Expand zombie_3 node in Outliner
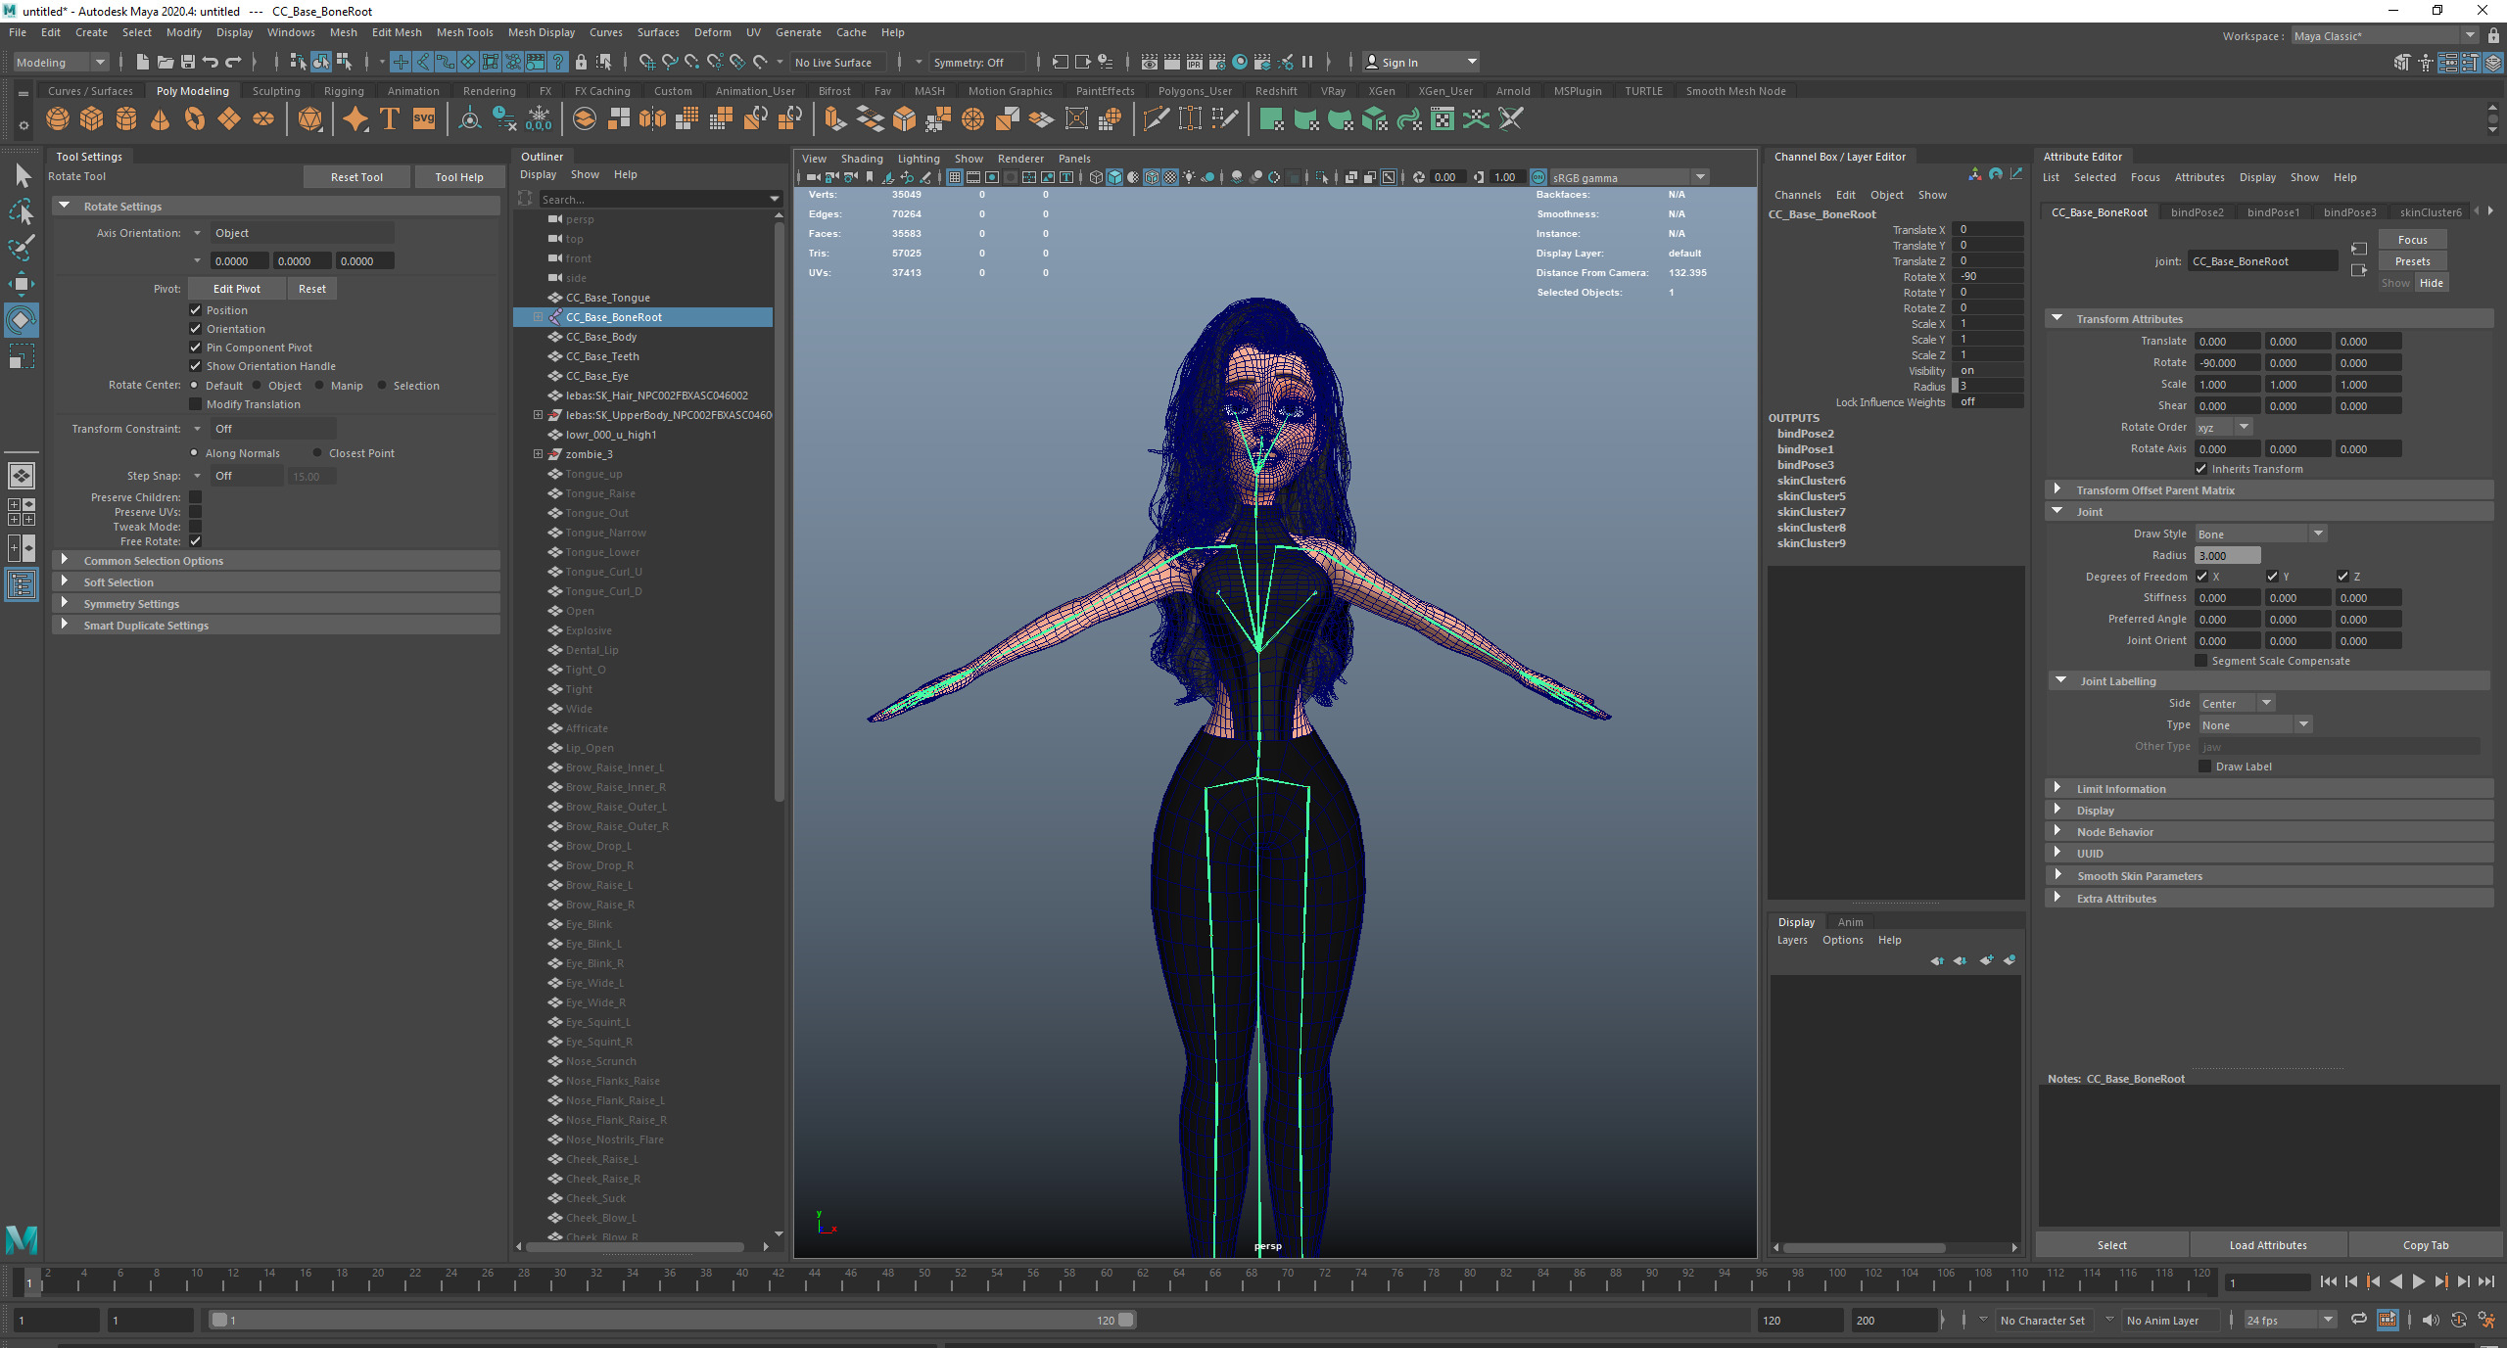Viewport: 2507px width, 1348px height. click(538, 454)
